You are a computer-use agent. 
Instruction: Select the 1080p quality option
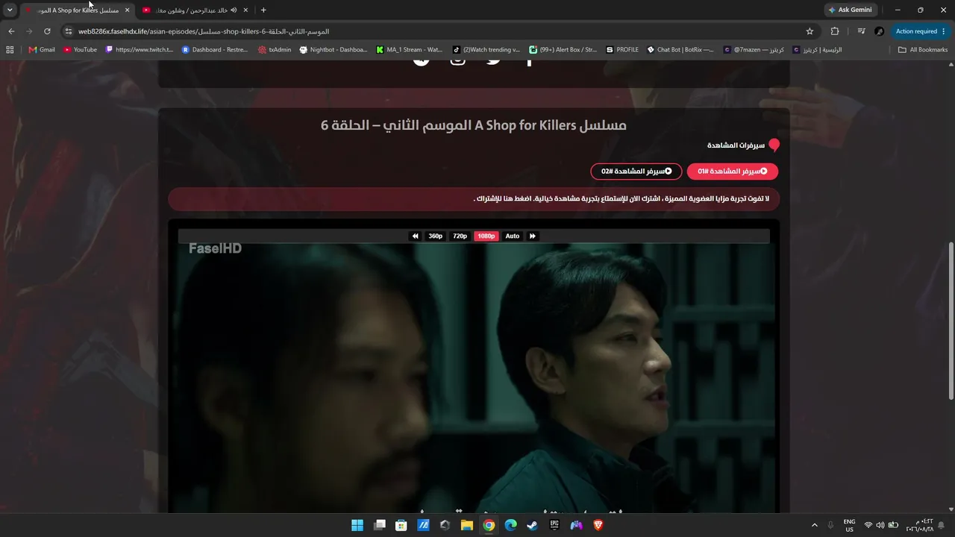[486, 236]
